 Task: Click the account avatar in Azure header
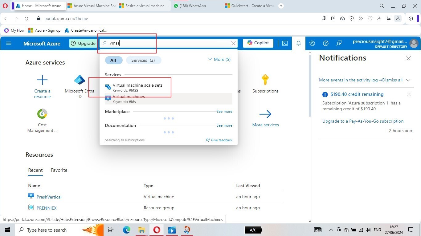[x=414, y=43]
